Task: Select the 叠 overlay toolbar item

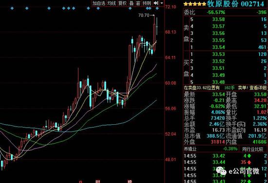Action: pyautogui.click(x=132, y=3)
